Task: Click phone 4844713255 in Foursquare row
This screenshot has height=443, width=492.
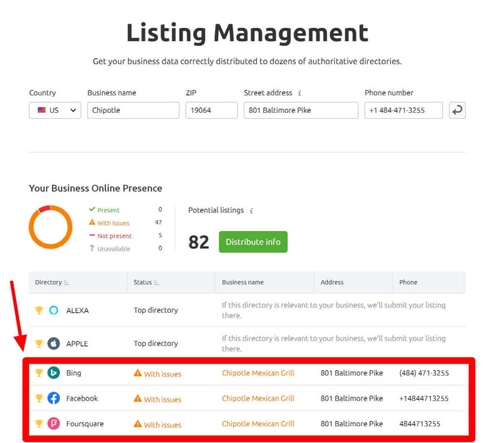Action: click(419, 424)
